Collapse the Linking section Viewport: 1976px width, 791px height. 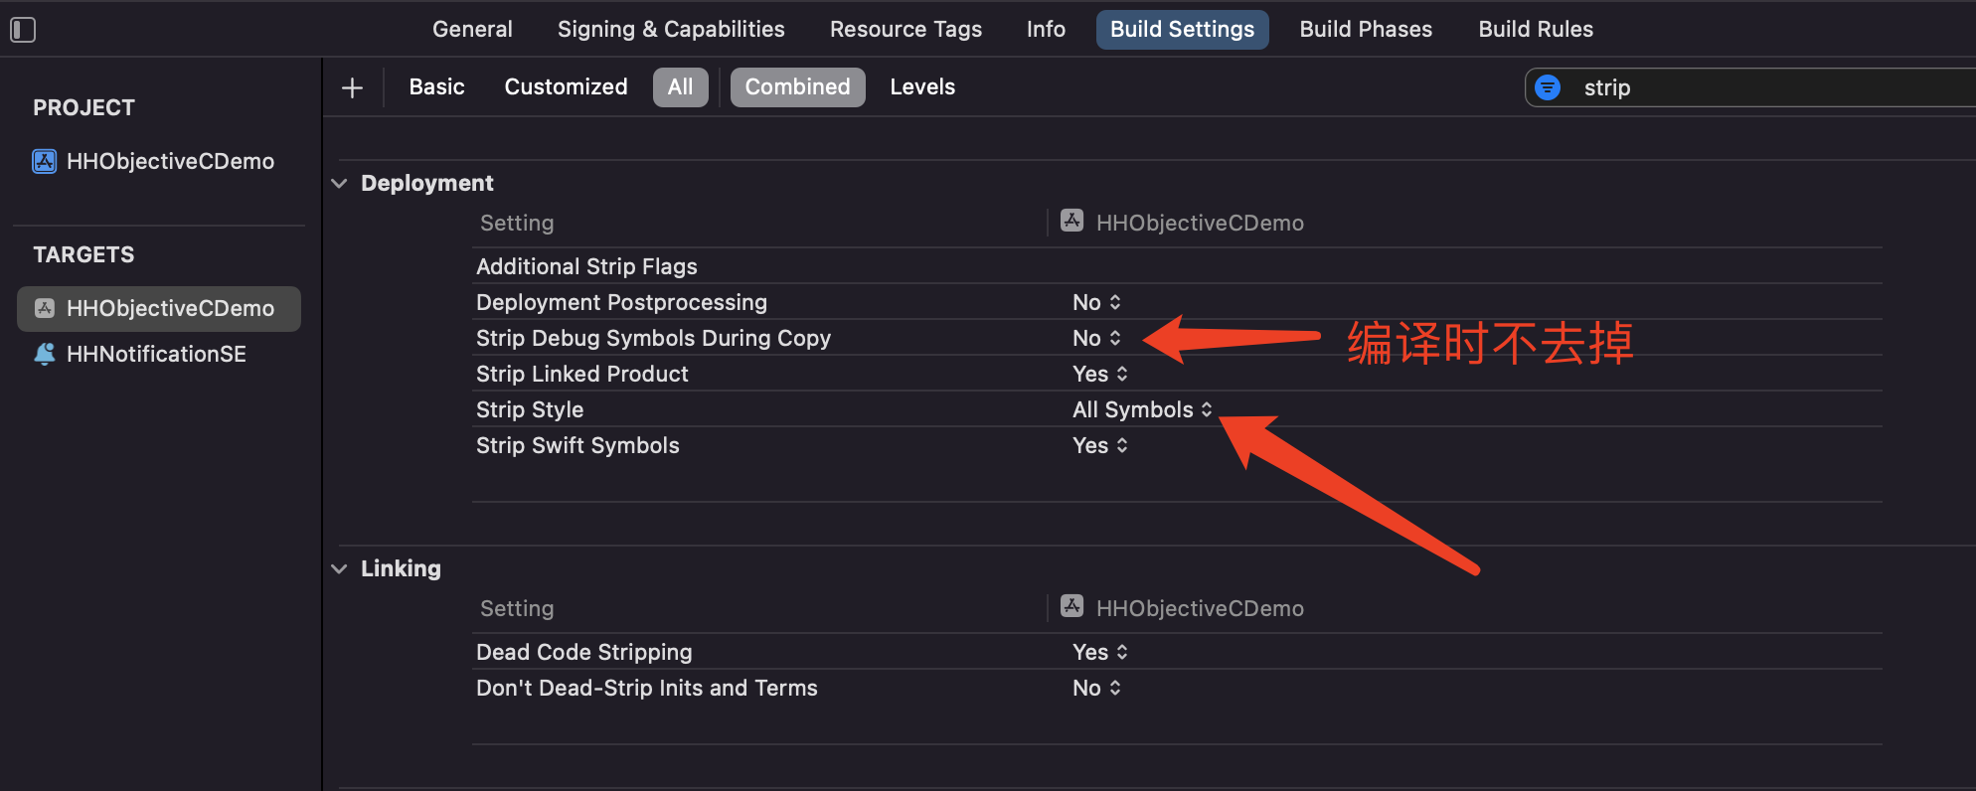point(340,569)
